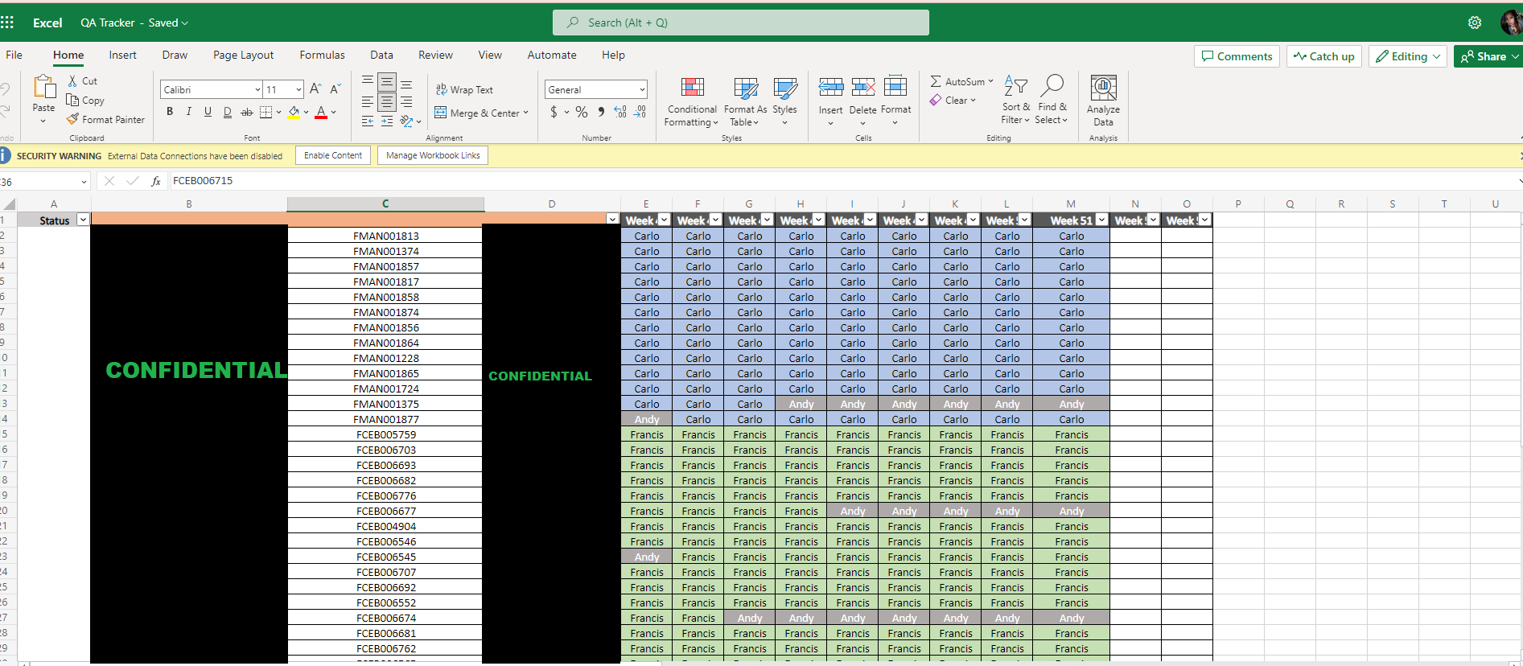Increase the cell indent

coord(387,121)
